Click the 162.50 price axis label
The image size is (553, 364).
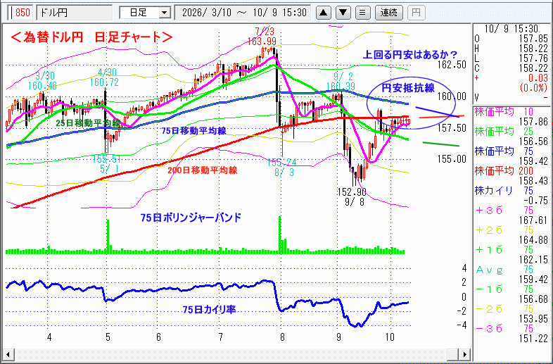tap(452, 65)
